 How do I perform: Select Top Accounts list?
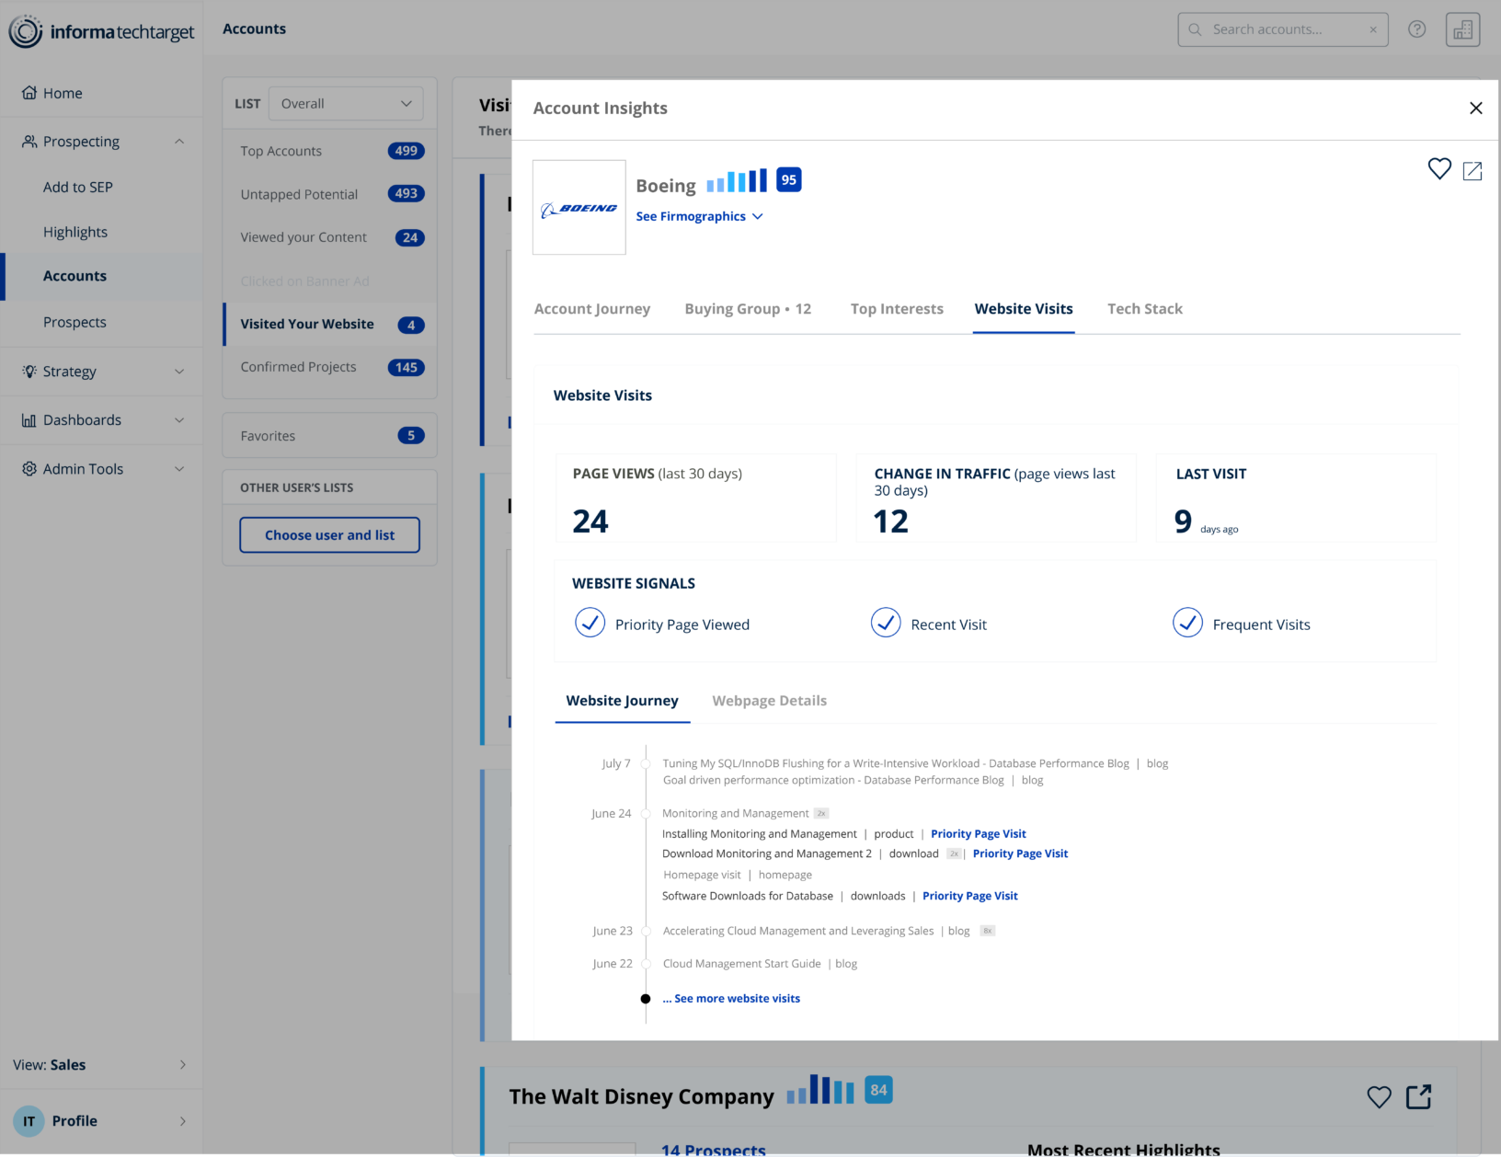[x=330, y=151]
